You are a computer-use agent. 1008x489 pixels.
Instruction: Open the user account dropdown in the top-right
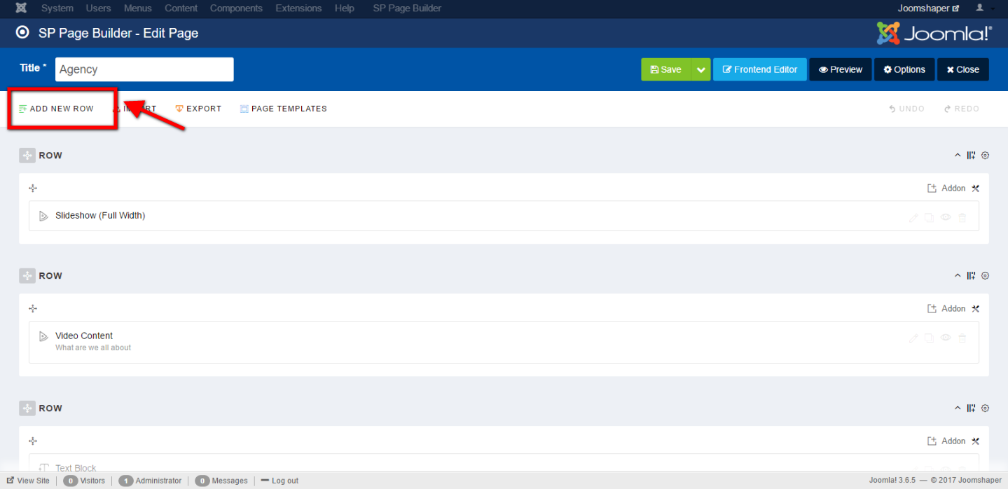click(983, 8)
